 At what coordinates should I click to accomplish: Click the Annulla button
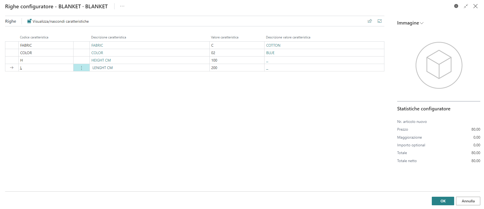(468, 201)
